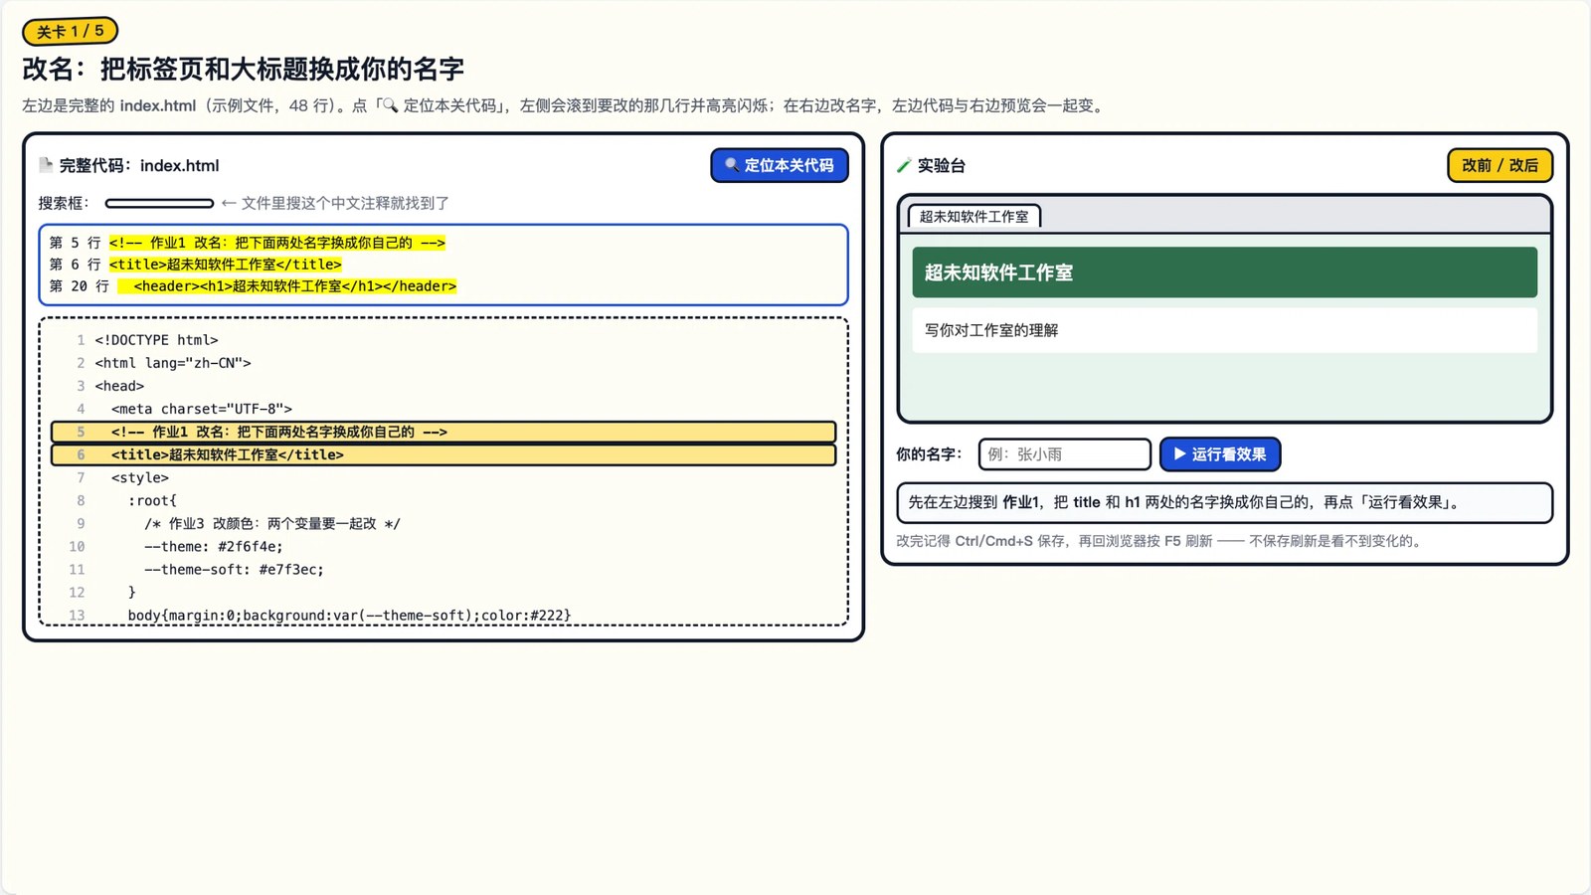Select code line 5 with 作业1 comment
Image resolution: width=1591 pixels, height=895 pixels.
(443, 432)
